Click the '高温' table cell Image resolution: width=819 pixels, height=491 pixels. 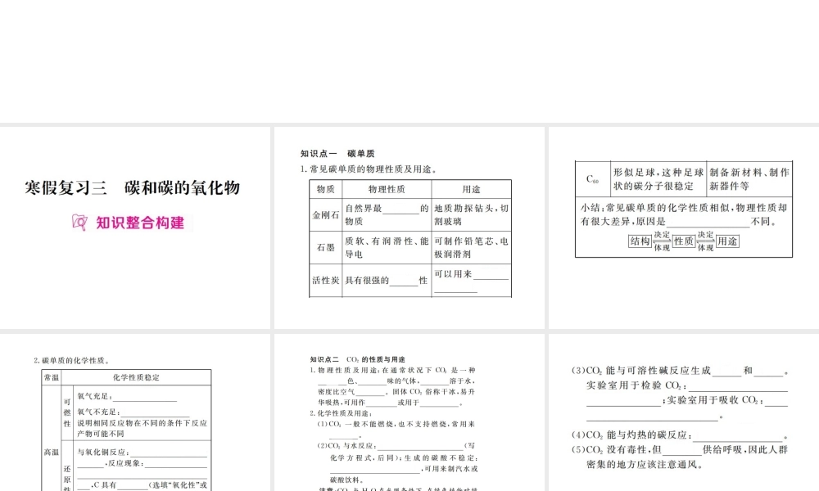(x=51, y=452)
